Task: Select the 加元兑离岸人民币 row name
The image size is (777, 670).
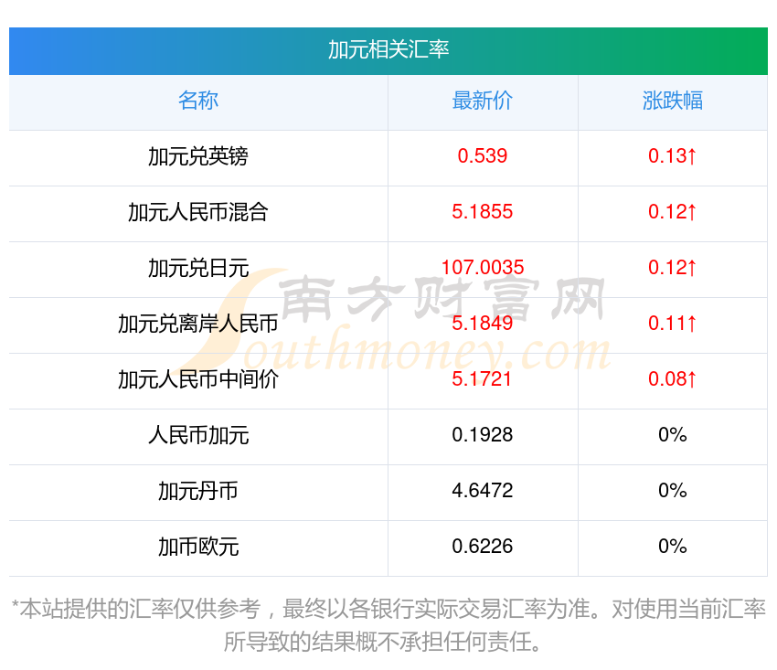Action: tap(198, 324)
